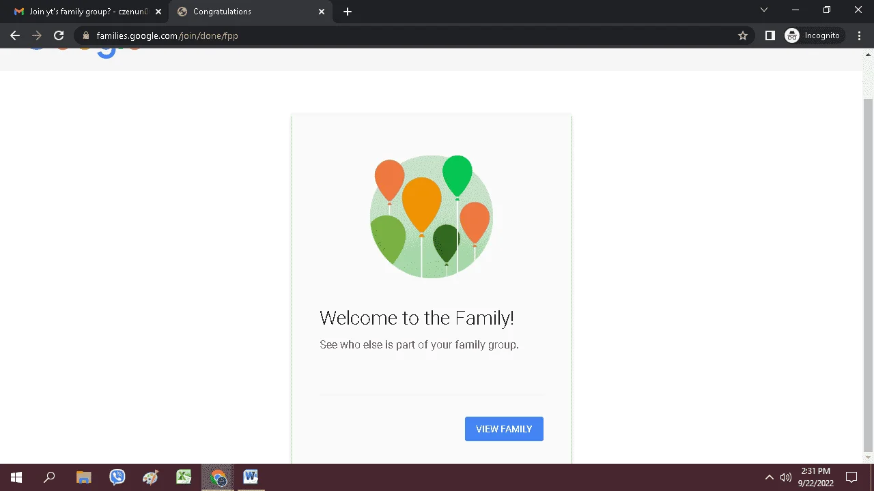The height and width of the screenshot is (491, 874).
Task: Open the Incognito profile indicator
Action: [x=813, y=35]
